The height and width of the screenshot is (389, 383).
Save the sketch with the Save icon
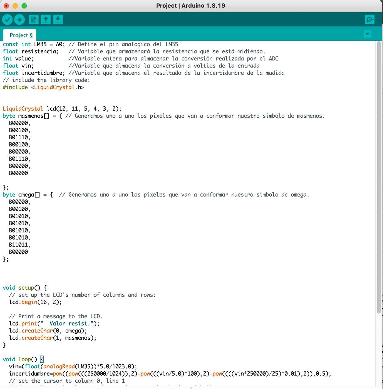click(x=58, y=20)
